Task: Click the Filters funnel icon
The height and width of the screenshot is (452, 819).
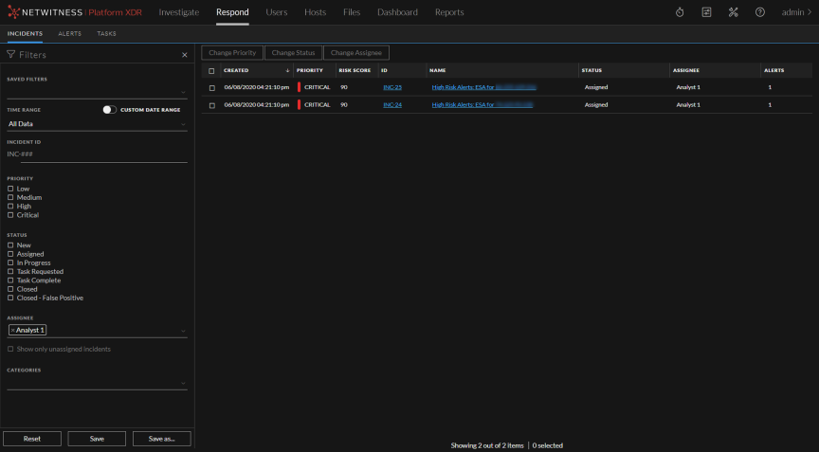Action: click(x=10, y=54)
